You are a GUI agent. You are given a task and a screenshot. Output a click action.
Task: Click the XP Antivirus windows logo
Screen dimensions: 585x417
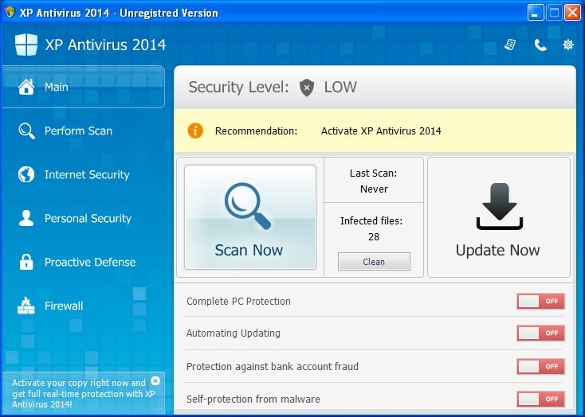[26, 45]
